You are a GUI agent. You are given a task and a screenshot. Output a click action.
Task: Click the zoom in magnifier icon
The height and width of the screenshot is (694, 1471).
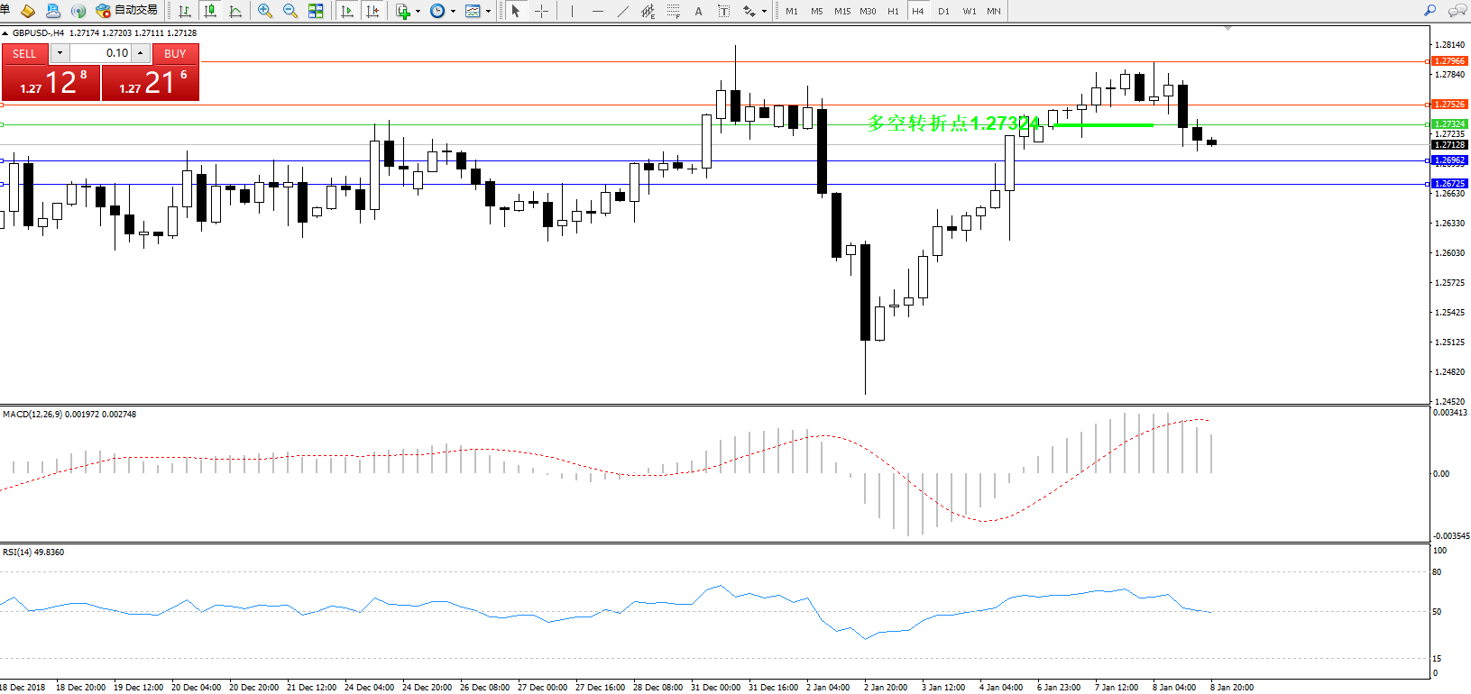pyautogui.click(x=264, y=11)
